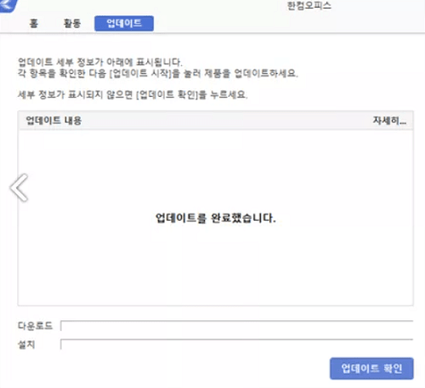Click the 한컴오피스 window title

point(309,5)
